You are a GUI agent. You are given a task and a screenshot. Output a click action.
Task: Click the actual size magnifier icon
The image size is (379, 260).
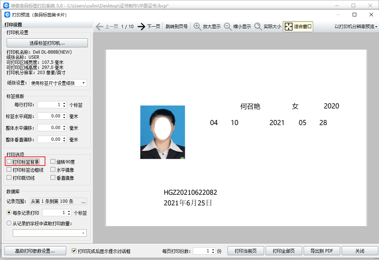pos(258,27)
